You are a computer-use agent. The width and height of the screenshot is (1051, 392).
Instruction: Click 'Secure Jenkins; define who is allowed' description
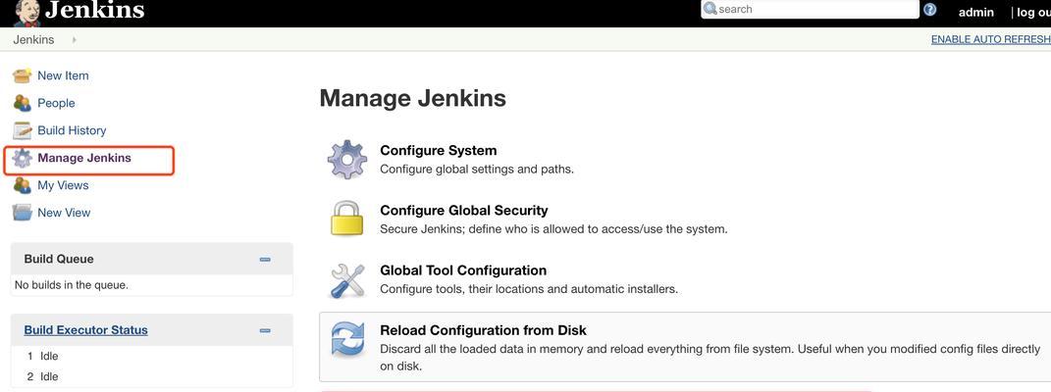[x=553, y=229]
